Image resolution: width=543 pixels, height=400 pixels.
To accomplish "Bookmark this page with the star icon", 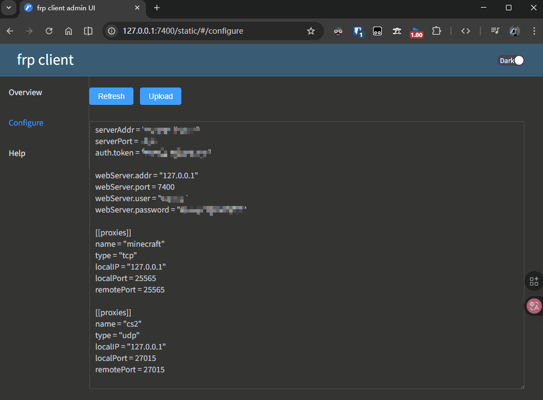I will [x=311, y=31].
